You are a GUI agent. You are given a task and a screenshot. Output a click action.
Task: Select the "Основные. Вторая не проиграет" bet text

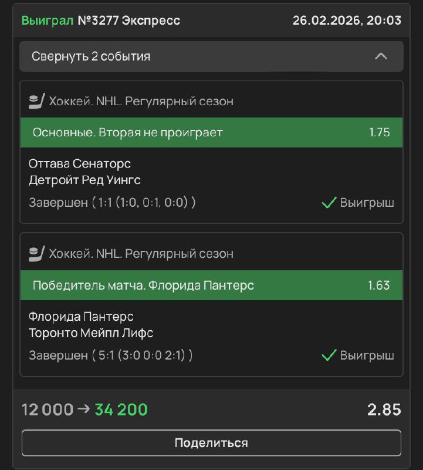[x=127, y=132]
